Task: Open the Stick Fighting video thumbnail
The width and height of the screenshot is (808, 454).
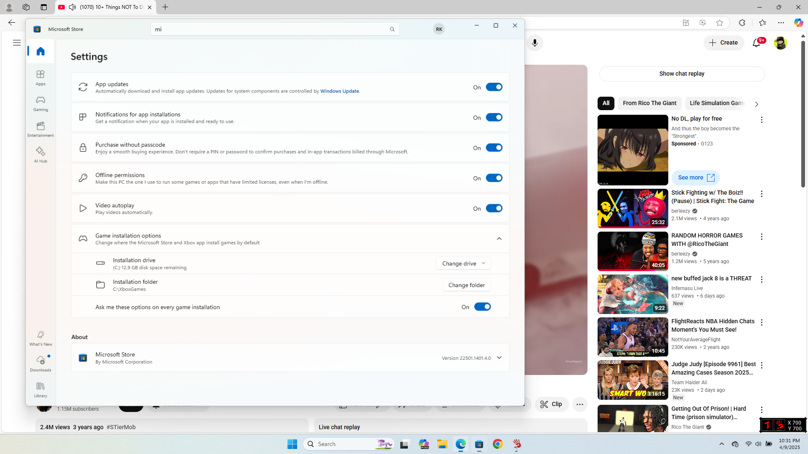Action: coord(633,209)
